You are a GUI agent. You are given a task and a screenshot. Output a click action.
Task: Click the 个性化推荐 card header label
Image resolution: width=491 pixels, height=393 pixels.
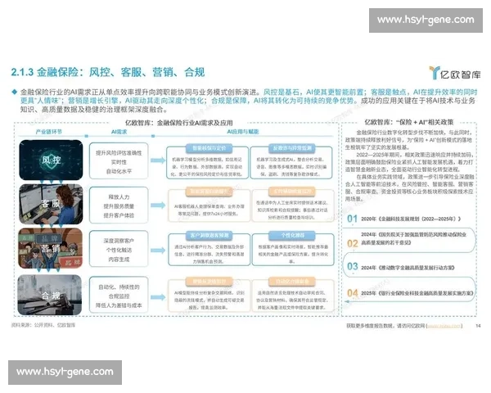click(x=292, y=235)
